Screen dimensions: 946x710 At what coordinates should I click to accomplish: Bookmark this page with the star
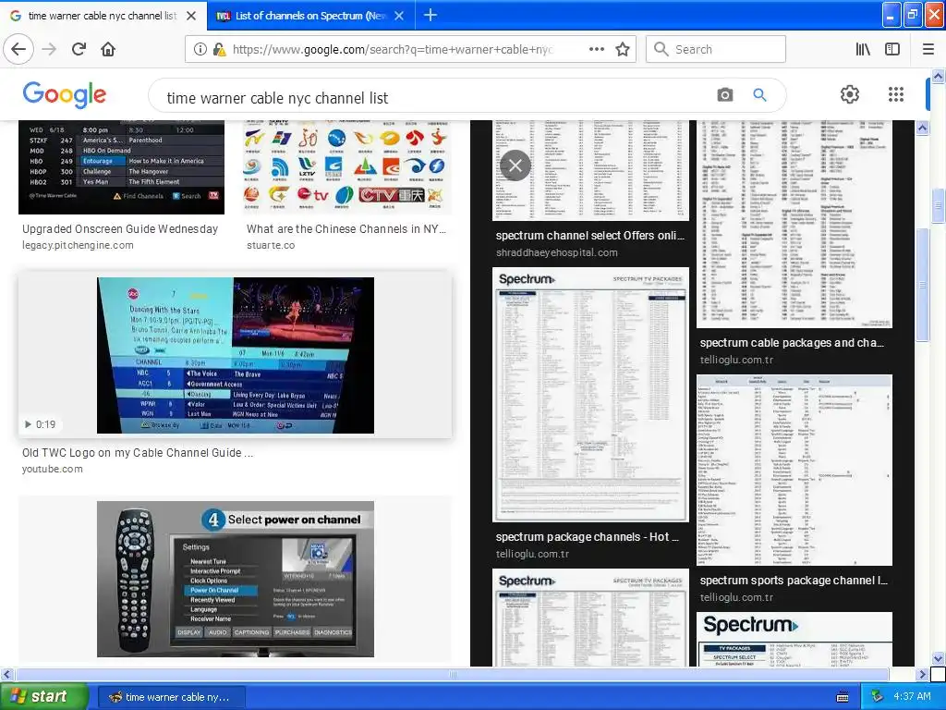tap(623, 49)
